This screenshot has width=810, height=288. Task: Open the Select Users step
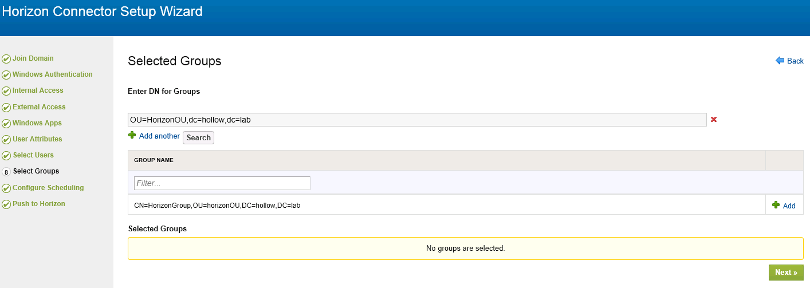[33, 155]
